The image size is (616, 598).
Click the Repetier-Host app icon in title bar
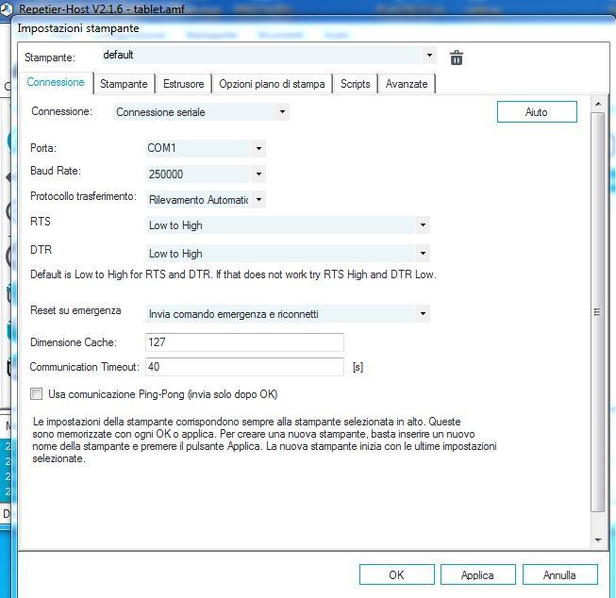(7, 8)
